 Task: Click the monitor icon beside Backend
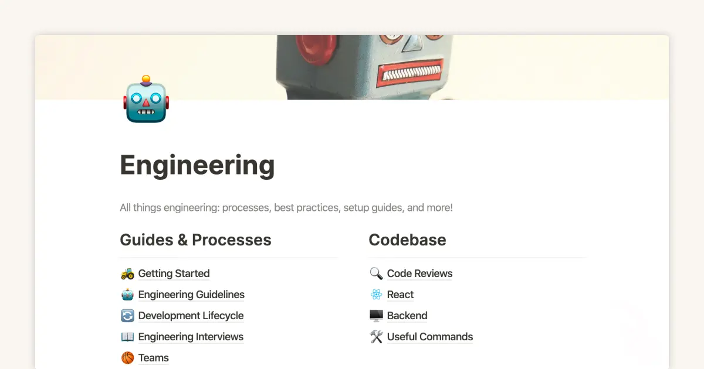coord(375,316)
